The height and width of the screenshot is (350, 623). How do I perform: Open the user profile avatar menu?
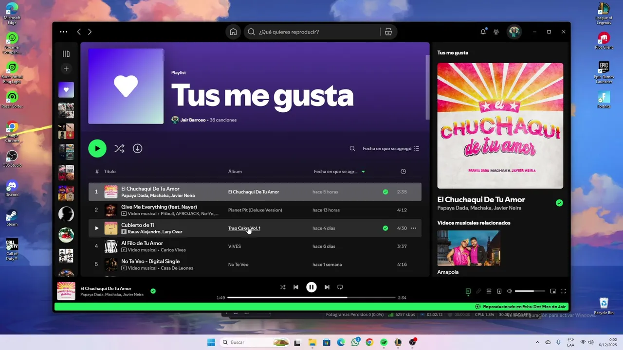coord(513,32)
